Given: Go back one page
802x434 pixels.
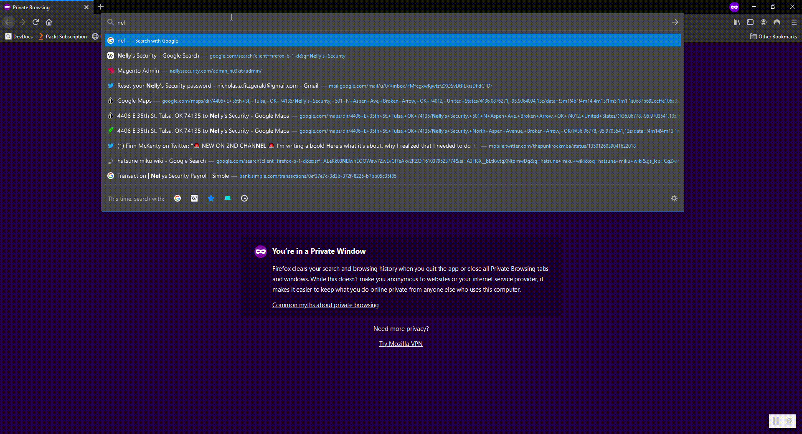Looking at the screenshot, I should [x=8, y=22].
